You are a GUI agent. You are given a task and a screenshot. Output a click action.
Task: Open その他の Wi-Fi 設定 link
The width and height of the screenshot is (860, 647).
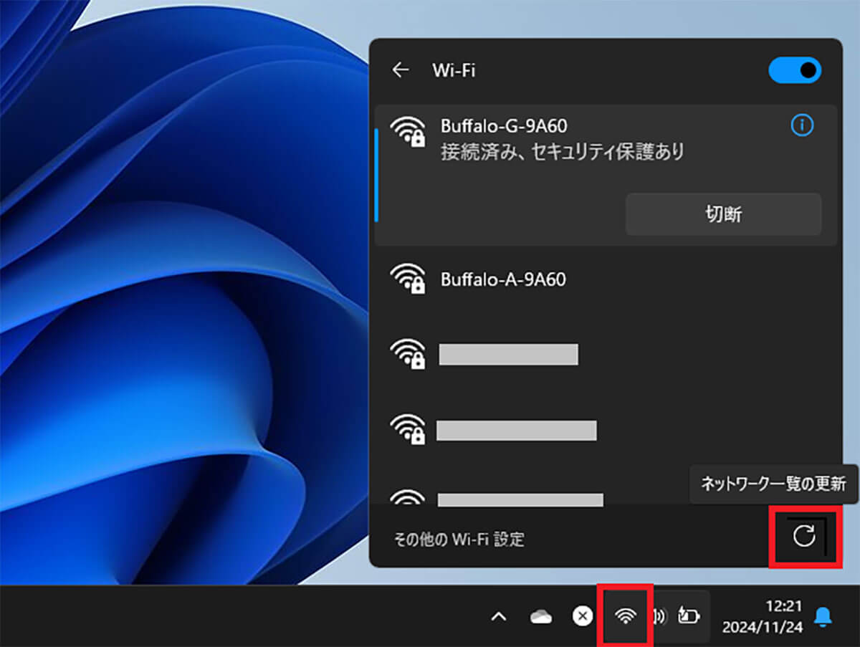tap(459, 540)
